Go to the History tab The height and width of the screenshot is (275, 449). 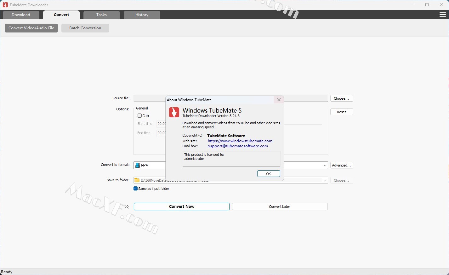coord(142,15)
